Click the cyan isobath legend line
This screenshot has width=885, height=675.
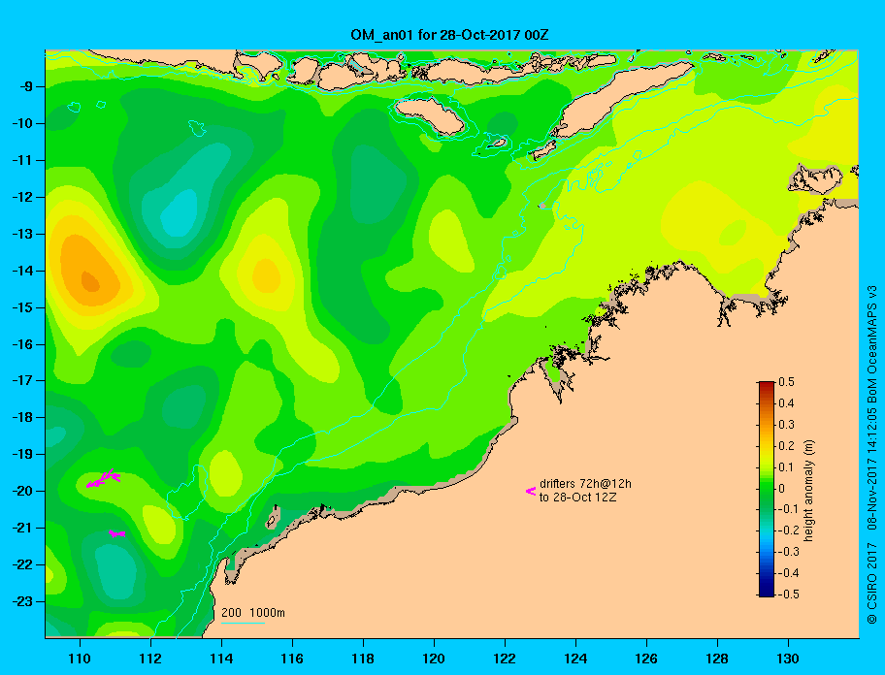pyautogui.click(x=243, y=623)
